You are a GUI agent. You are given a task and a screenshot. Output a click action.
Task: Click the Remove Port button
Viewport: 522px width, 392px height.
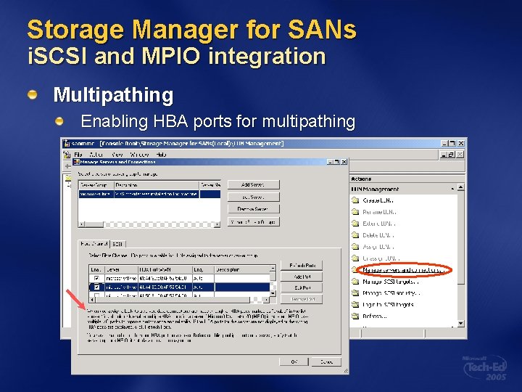302,299
